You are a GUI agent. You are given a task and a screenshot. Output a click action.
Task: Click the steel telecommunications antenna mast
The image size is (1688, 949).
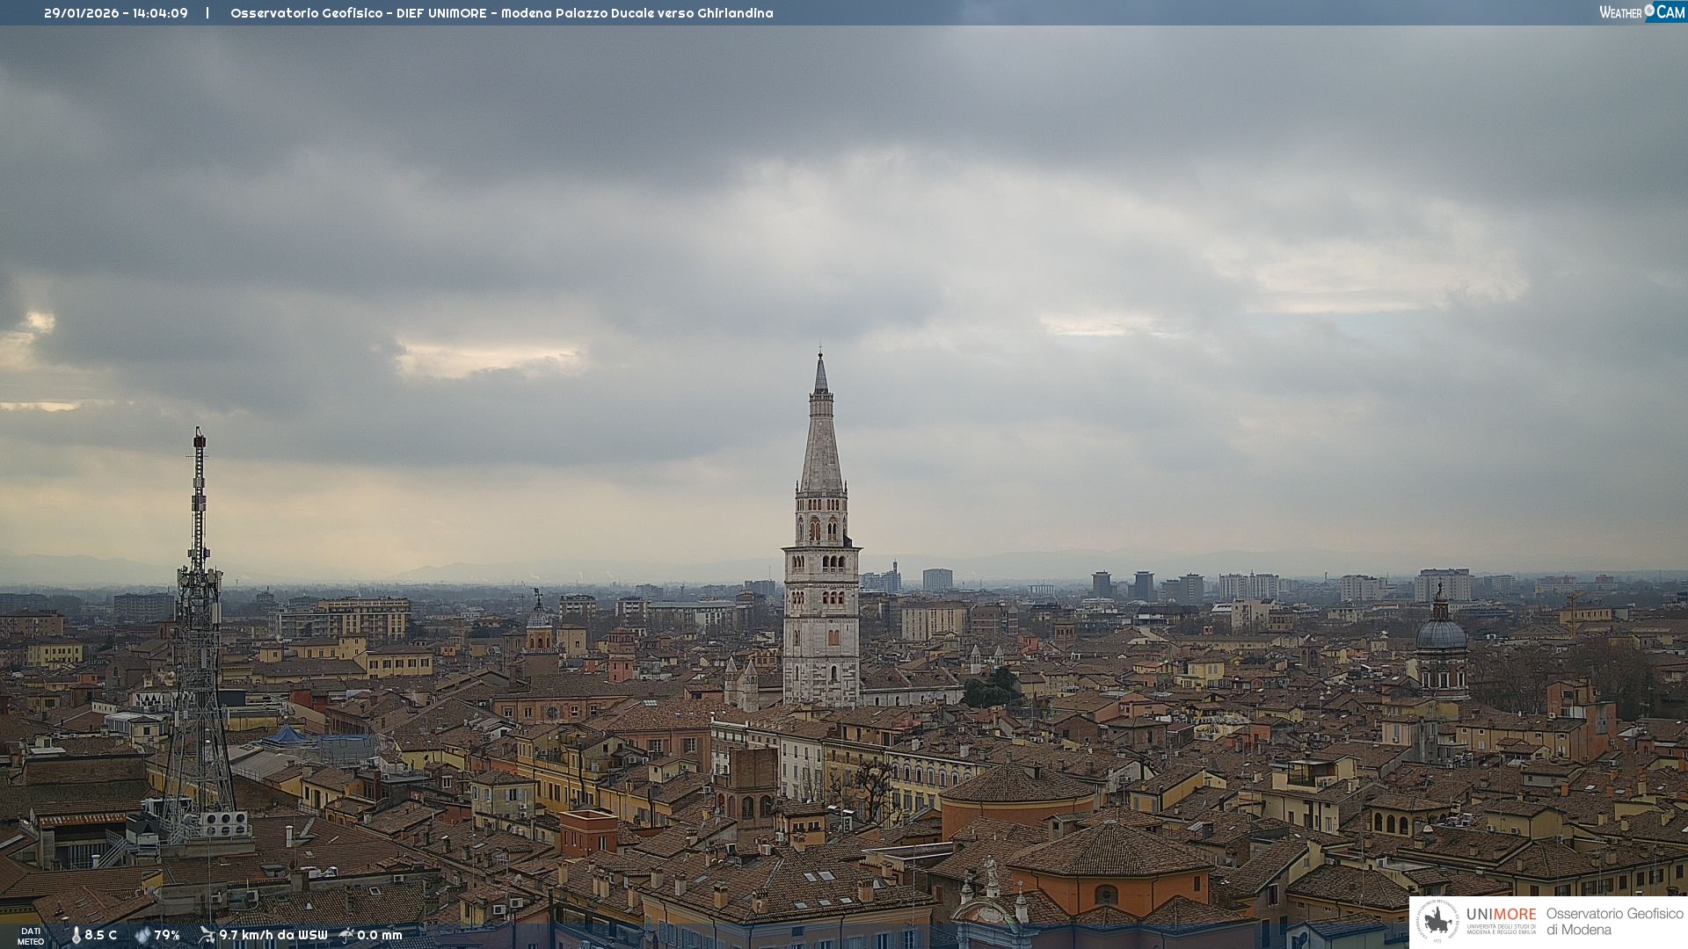pyautogui.click(x=199, y=615)
